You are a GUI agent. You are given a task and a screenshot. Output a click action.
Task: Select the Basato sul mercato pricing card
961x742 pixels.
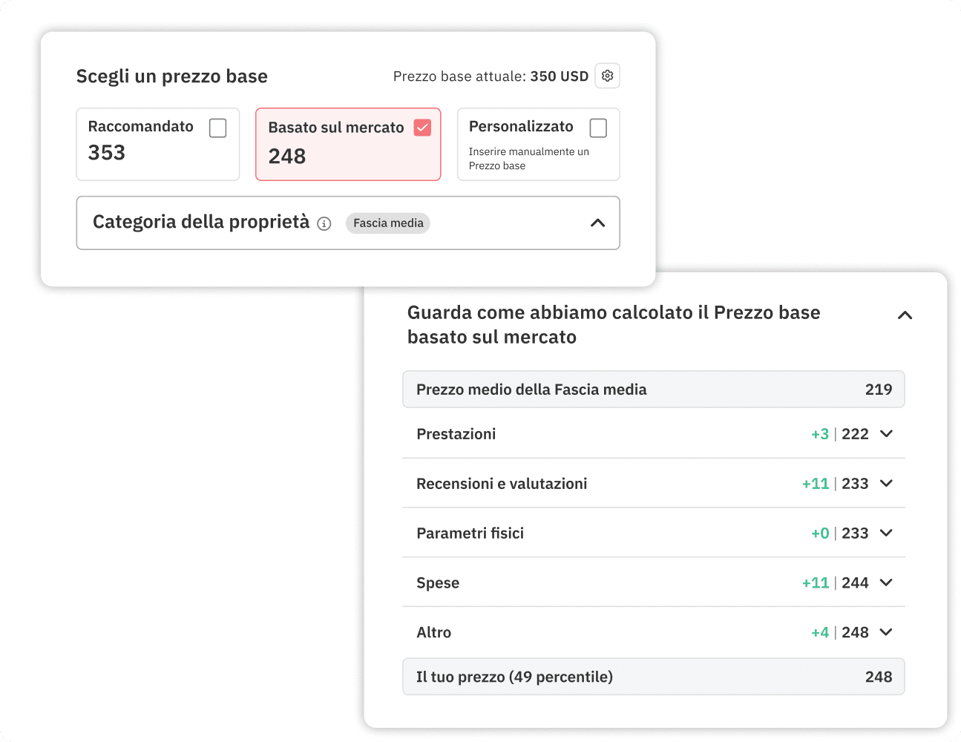click(x=348, y=144)
